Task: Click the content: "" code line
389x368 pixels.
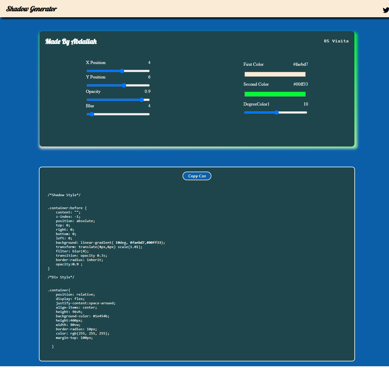Action: click(68, 212)
